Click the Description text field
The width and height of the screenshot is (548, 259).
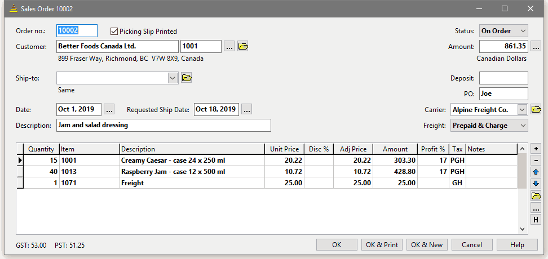pyautogui.click(x=163, y=126)
